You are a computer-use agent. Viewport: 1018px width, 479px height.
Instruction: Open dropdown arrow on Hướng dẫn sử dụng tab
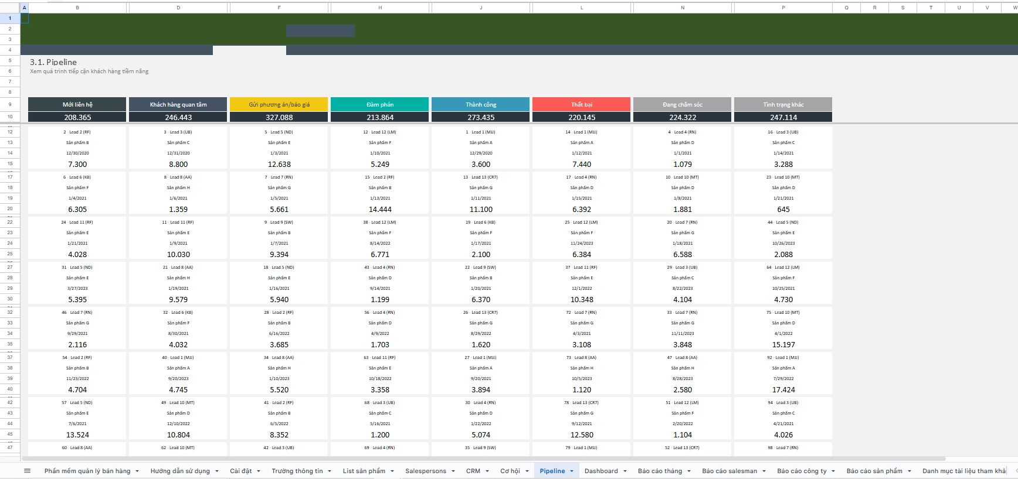point(216,471)
